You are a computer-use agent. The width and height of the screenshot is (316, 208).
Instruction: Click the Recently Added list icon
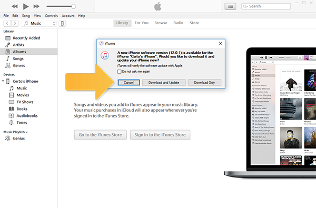(8, 38)
